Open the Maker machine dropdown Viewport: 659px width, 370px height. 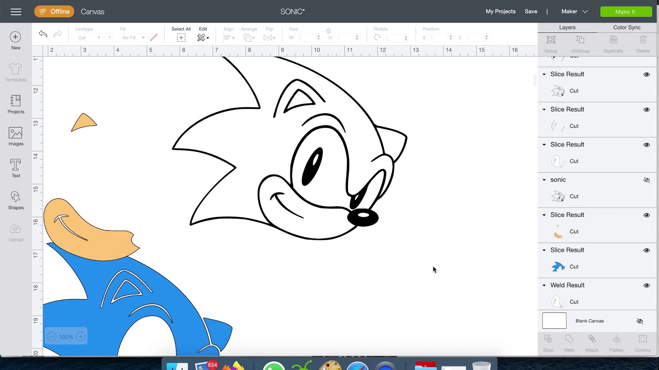[575, 11]
